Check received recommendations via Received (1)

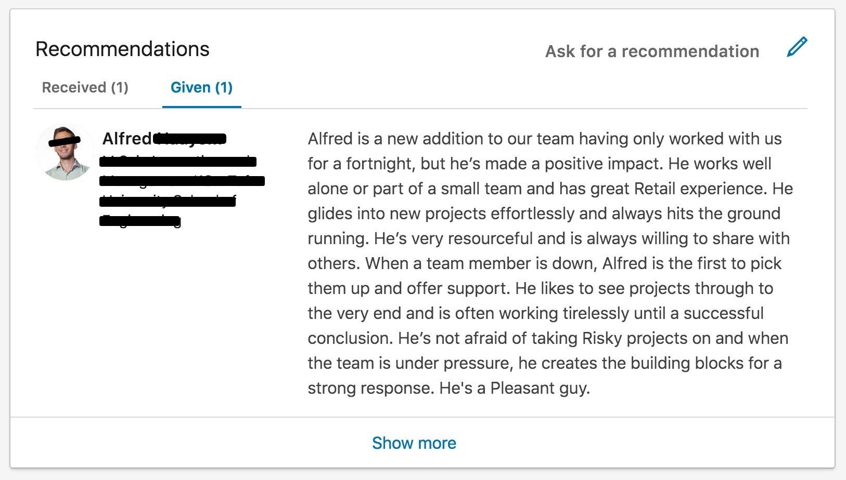click(85, 87)
